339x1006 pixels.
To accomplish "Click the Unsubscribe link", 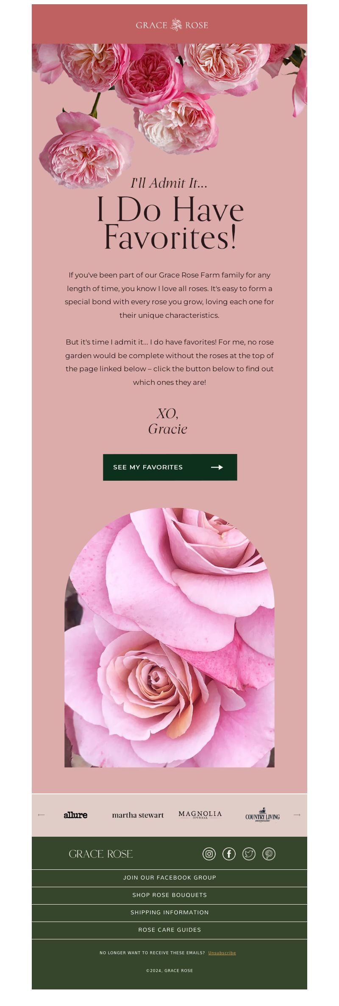I will pos(222,953).
